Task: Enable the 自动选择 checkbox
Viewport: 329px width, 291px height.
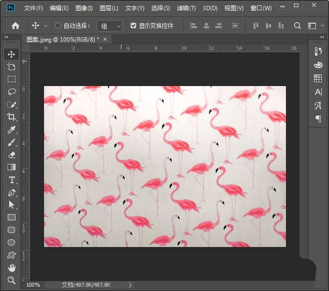Action: pyautogui.click(x=58, y=26)
